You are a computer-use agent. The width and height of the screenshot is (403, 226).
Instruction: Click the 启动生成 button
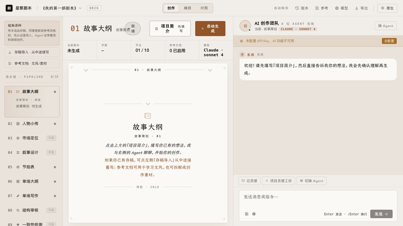click(210, 29)
